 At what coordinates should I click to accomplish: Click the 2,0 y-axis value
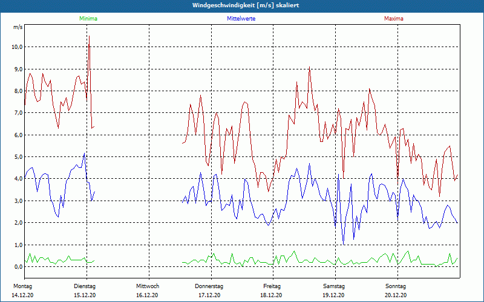(x=18, y=223)
